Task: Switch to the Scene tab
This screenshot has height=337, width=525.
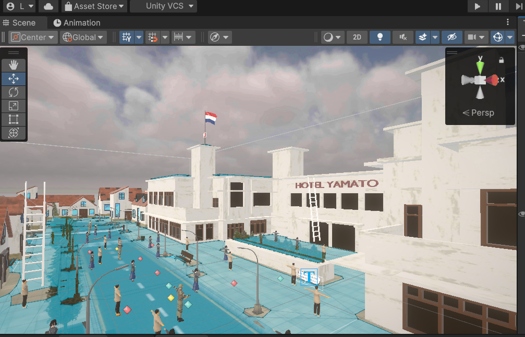Action: click(19, 23)
